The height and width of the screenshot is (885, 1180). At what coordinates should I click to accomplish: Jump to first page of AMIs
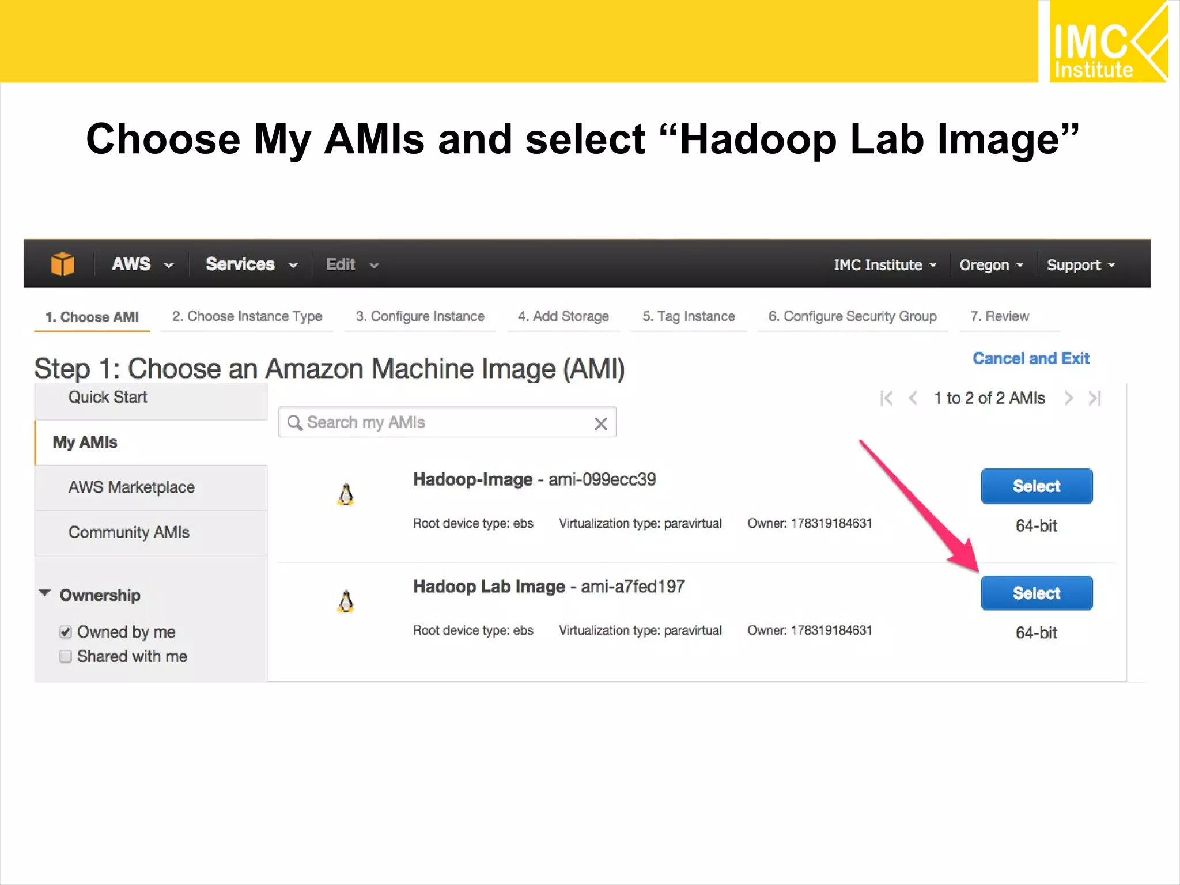(x=887, y=398)
